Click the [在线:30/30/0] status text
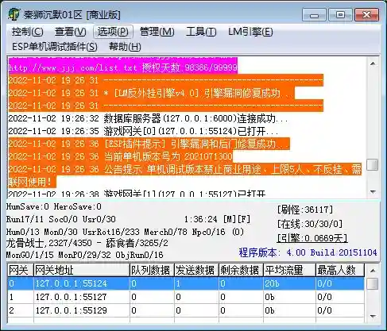387x331 pixels. [x=310, y=224]
